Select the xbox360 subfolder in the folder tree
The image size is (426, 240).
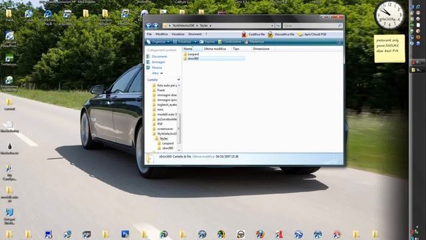pyautogui.click(x=166, y=148)
